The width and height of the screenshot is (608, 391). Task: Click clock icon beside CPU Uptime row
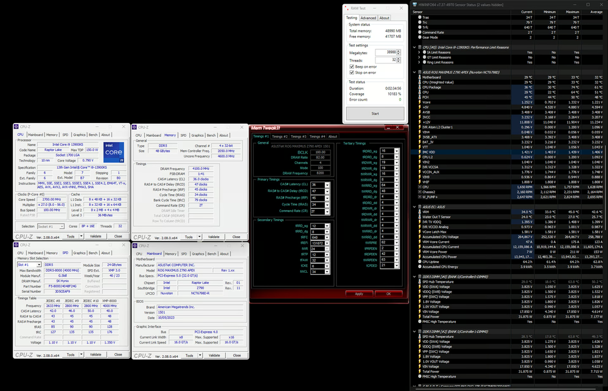point(419,261)
